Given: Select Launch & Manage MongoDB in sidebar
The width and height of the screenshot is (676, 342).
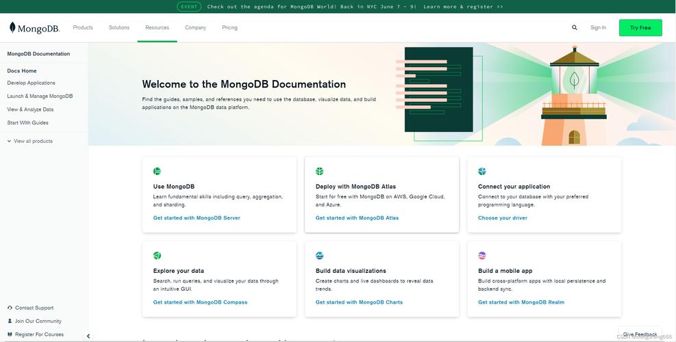Looking at the screenshot, I should click(40, 96).
